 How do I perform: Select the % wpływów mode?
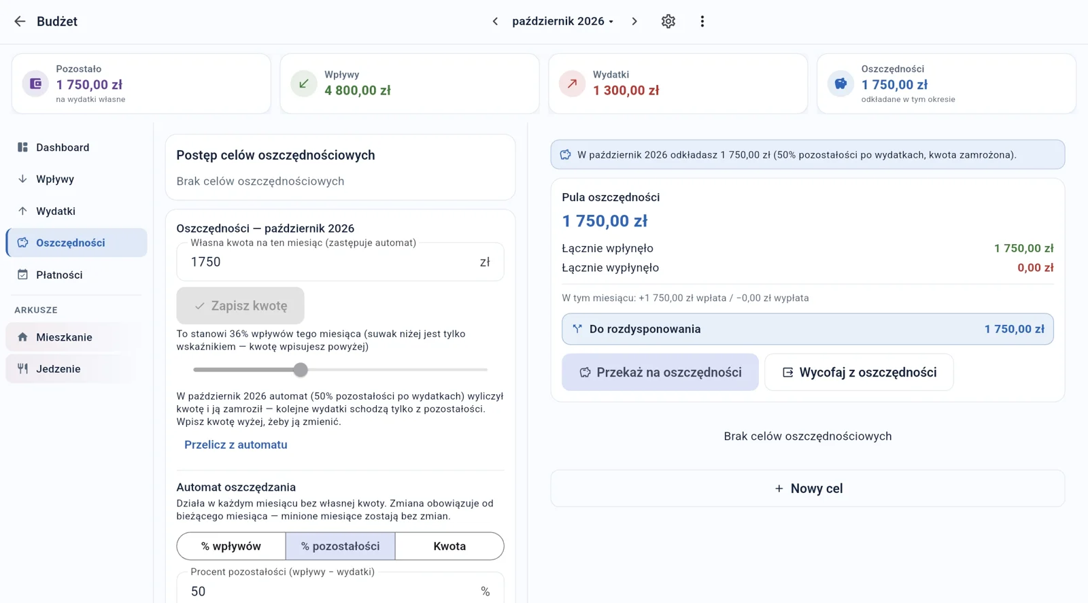click(x=231, y=546)
